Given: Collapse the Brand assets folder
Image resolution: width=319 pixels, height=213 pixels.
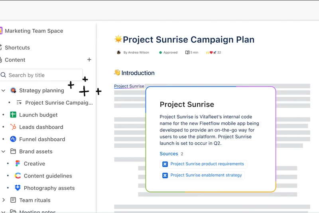Looking at the screenshot, I should [3, 151].
